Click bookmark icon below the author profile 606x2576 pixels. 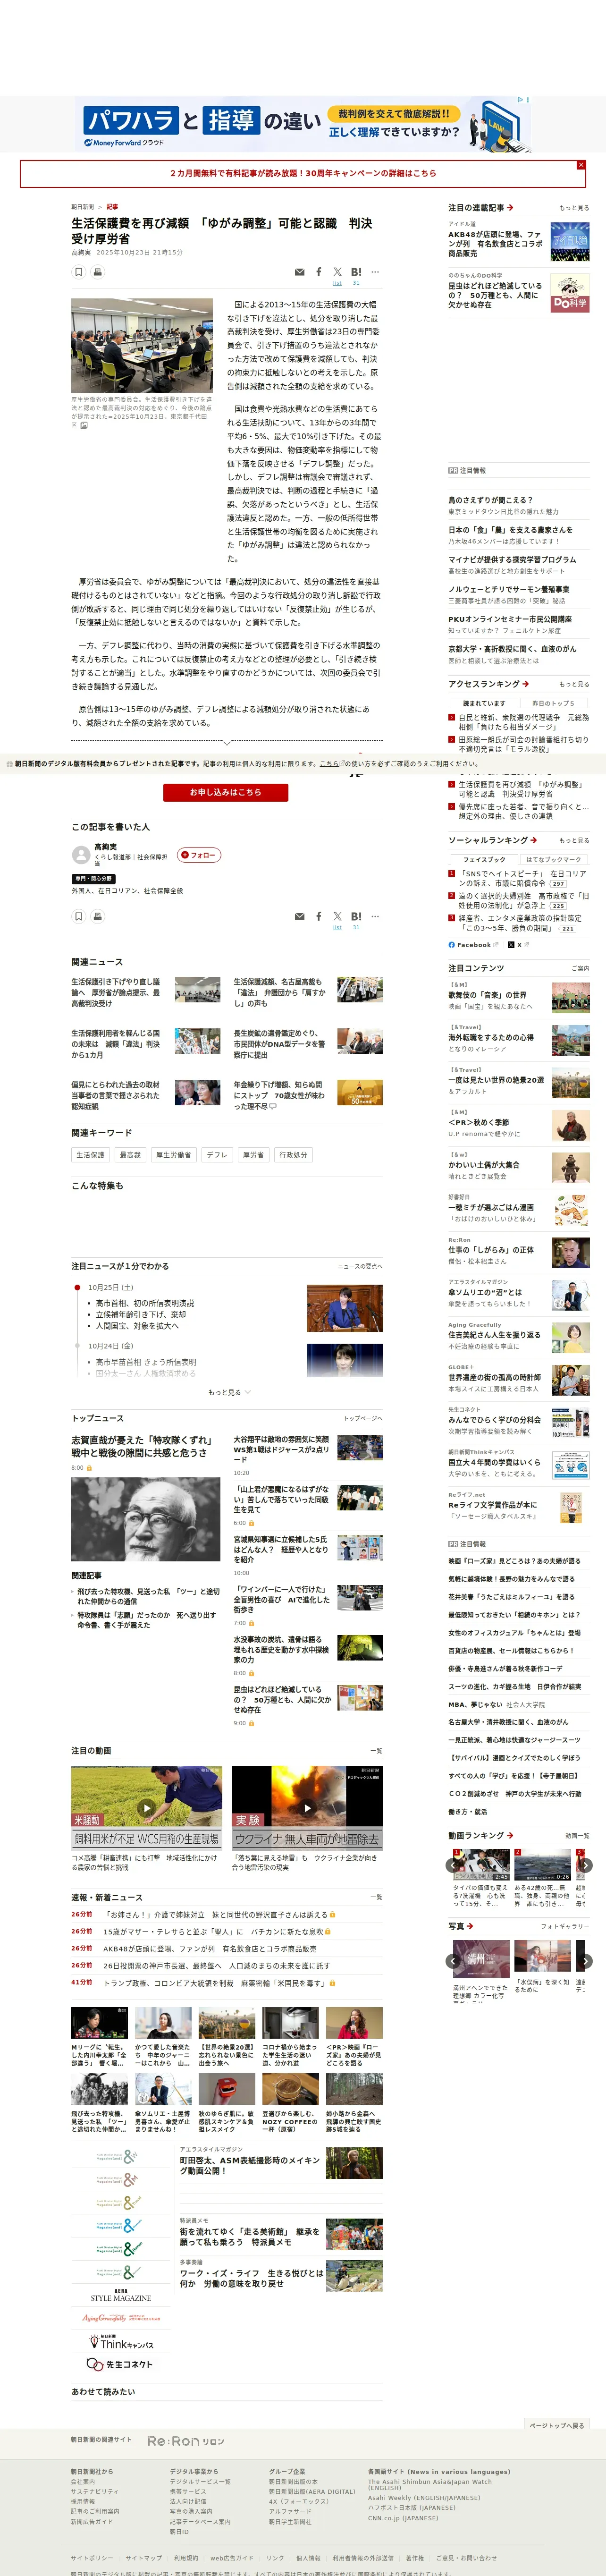78,916
